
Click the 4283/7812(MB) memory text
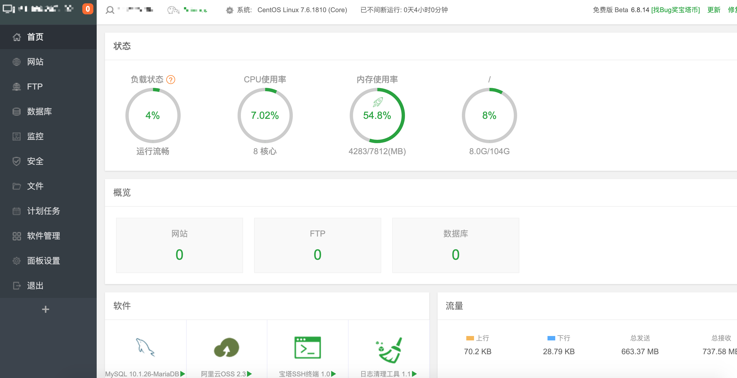tap(377, 151)
